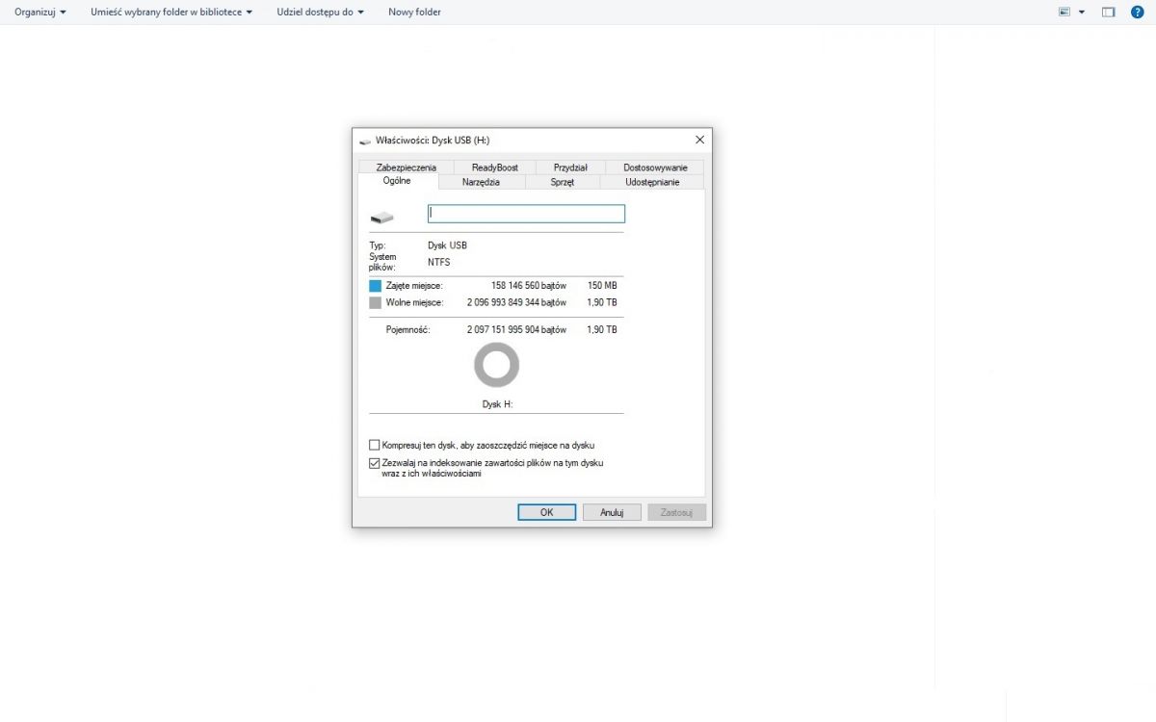Screen dimensions: 1156x722
Task: Expand Umieść wybrany folder w bibliotece menu
Action: pyautogui.click(x=171, y=13)
